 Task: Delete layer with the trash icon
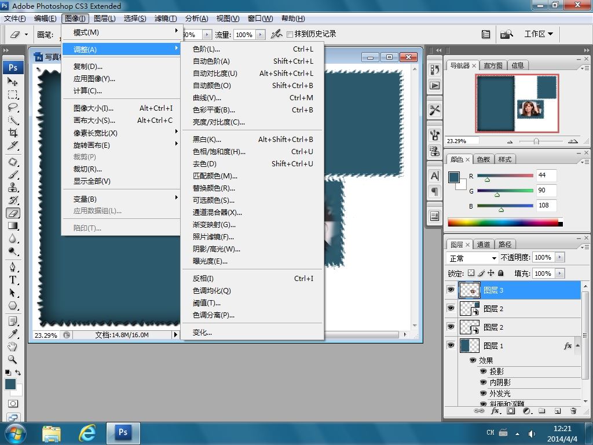[x=573, y=411]
